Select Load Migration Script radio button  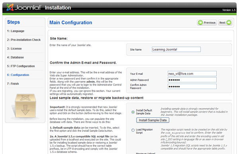click(x=133, y=130)
